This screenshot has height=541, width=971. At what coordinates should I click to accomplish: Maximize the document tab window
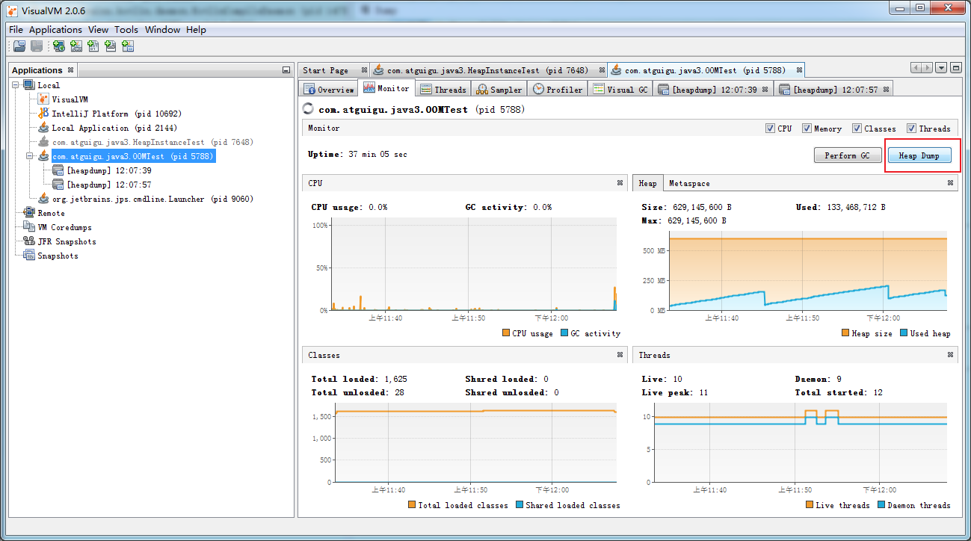pyautogui.click(x=955, y=67)
